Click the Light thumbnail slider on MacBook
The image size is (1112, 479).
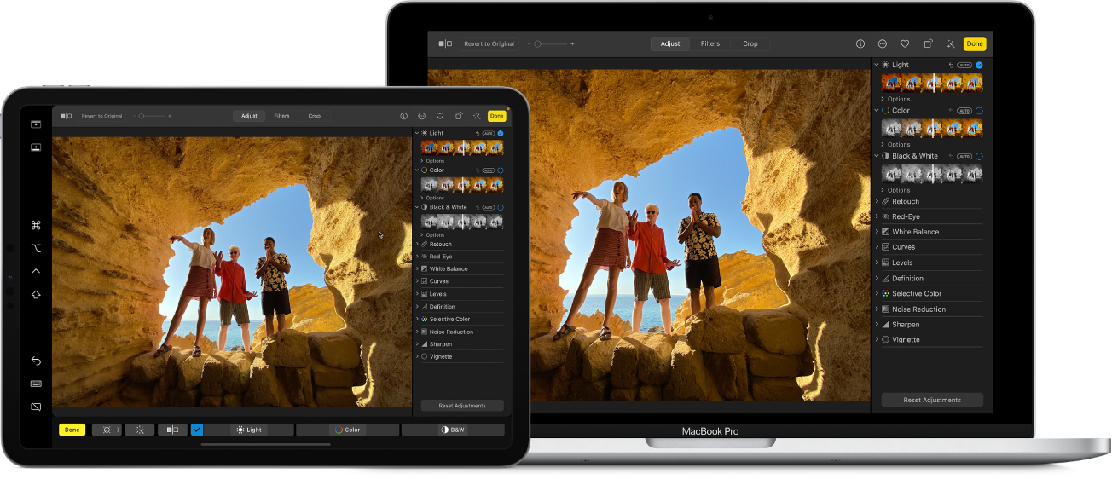click(x=932, y=83)
